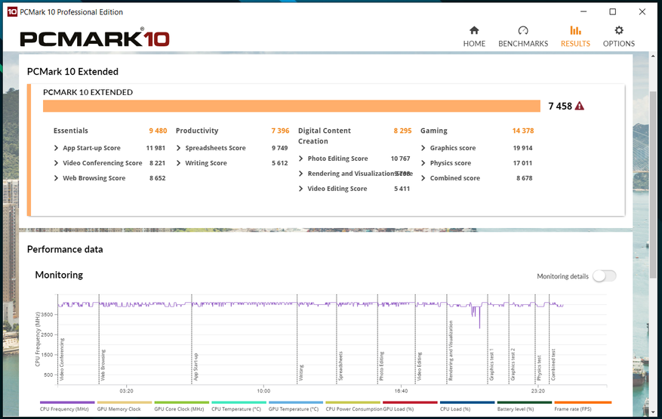Click the Physics test marker in chart
The height and width of the screenshot is (419, 662).
[539, 368]
